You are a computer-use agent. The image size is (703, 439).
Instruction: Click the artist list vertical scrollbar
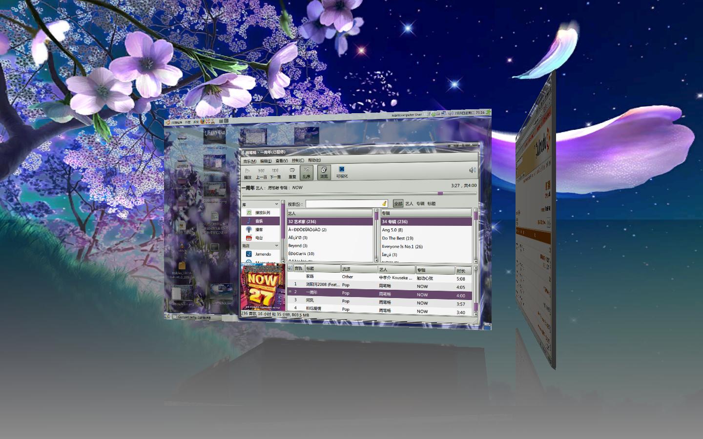[x=376, y=236]
